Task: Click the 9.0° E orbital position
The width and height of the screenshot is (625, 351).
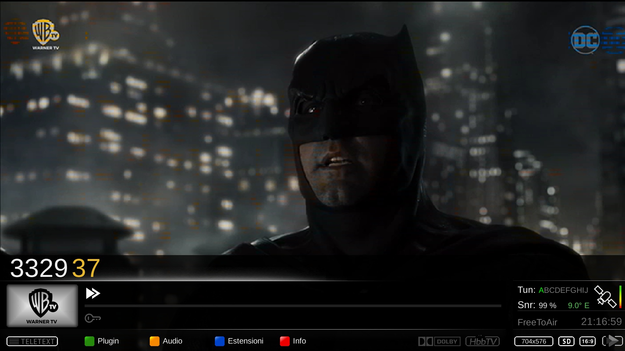Action: pyautogui.click(x=578, y=305)
